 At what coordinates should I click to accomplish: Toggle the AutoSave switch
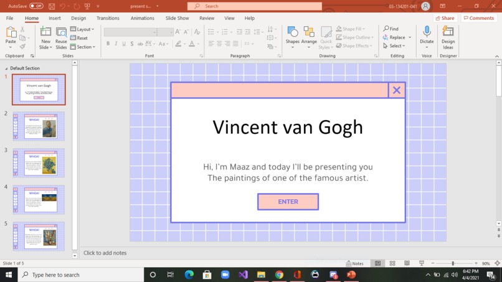click(x=37, y=6)
